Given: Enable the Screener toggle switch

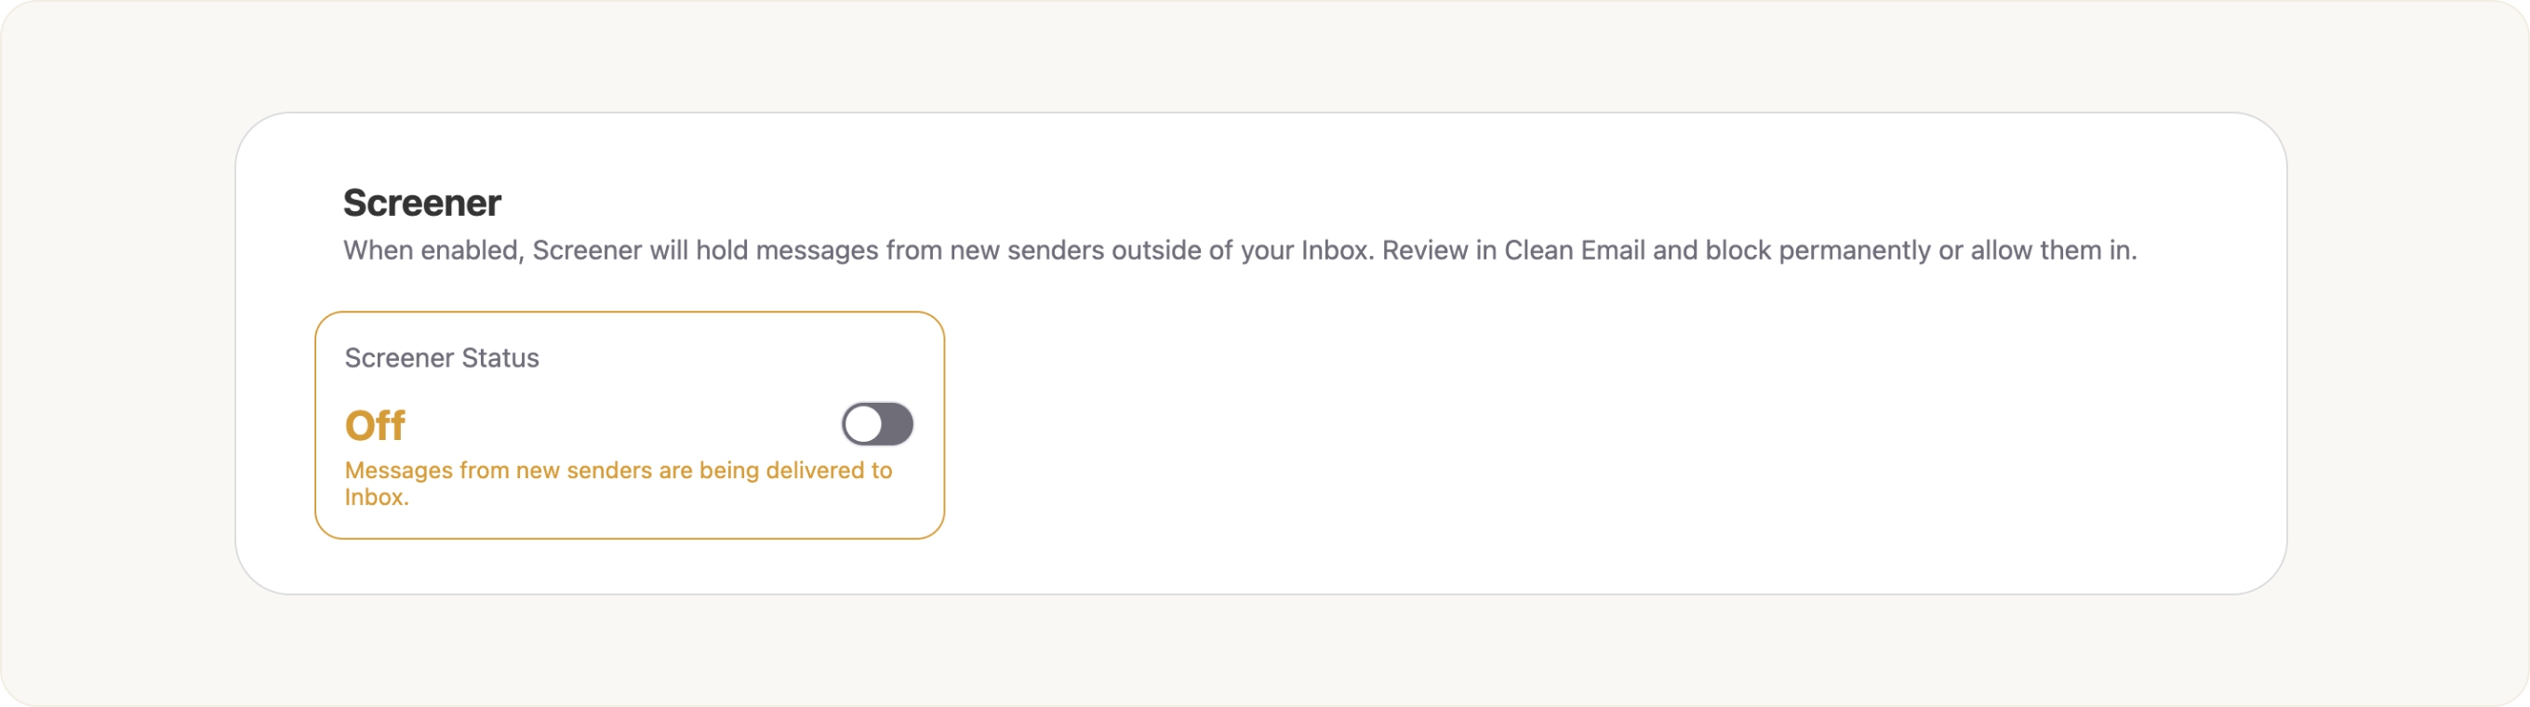Looking at the screenshot, I should pyautogui.click(x=877, y=424).
